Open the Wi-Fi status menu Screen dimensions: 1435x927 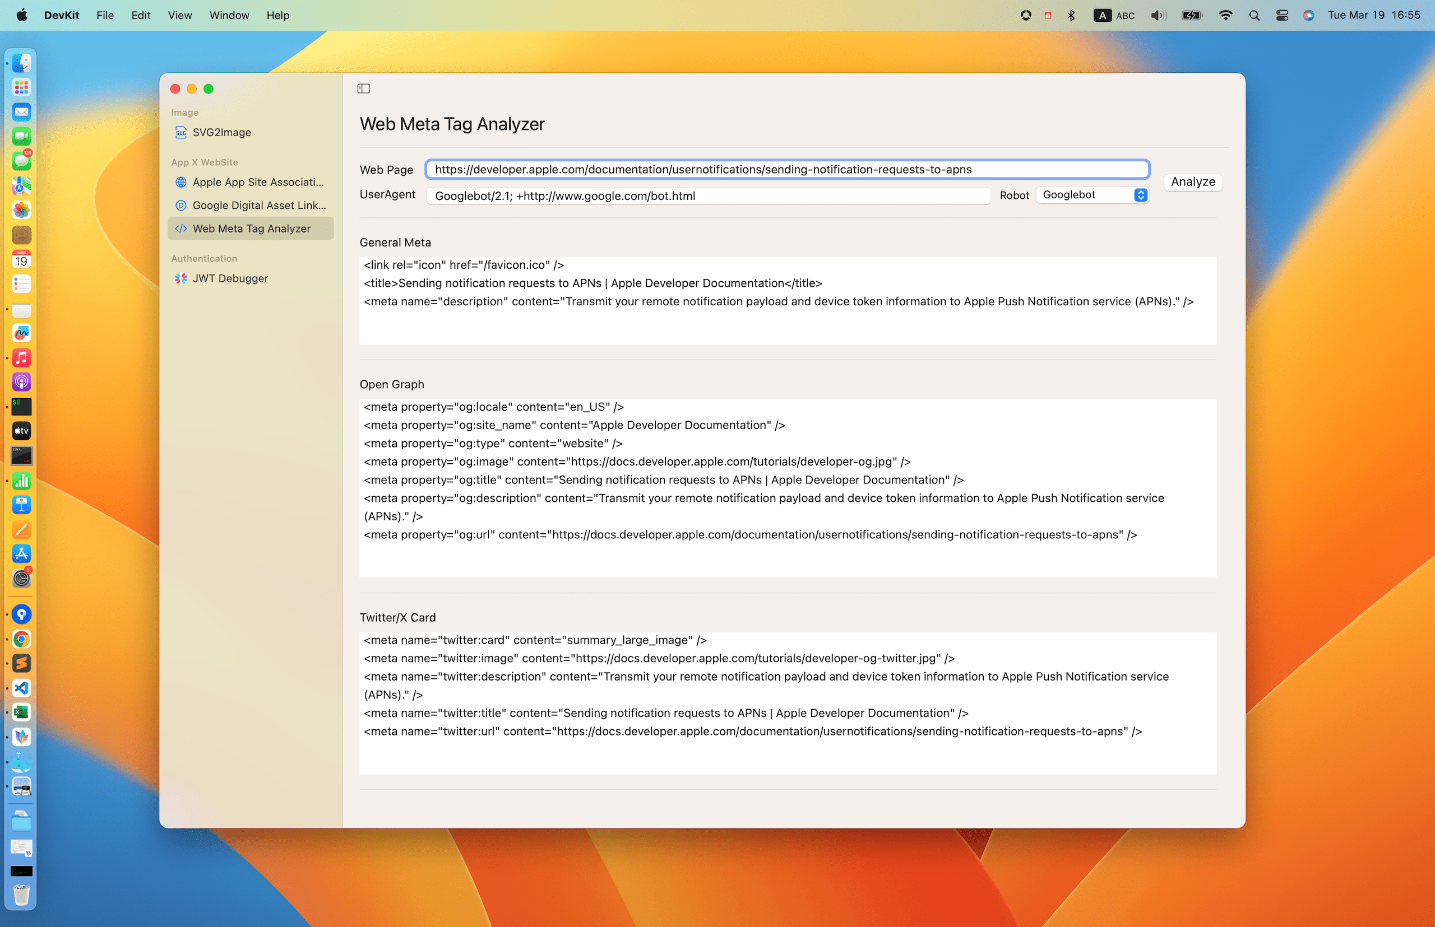[x=1225, y=15]
